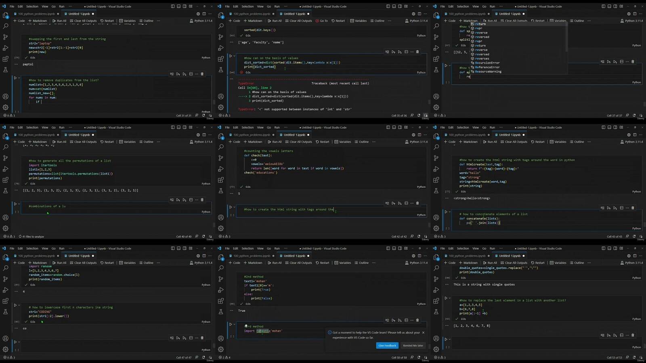Screen dimensions: 646x363
Task: Toggle bottom panel in the Give Feedback prompt window
Action: tap(394, 248)
